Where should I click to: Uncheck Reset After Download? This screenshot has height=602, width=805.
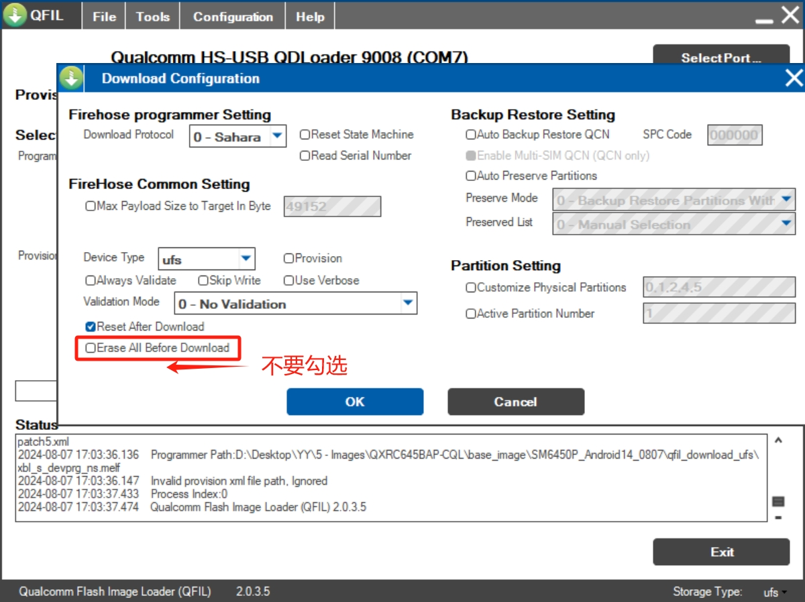point(91,327)
